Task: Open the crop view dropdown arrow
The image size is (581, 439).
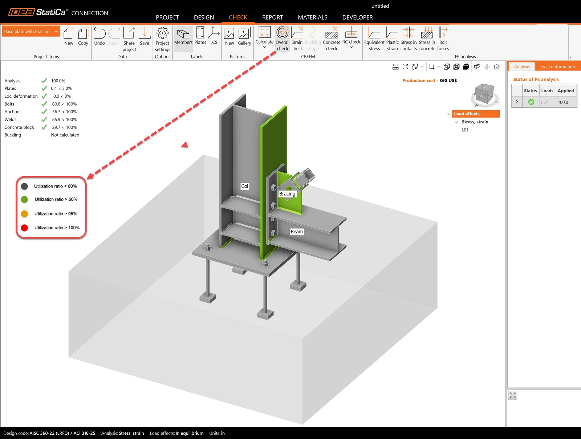Action: click(439, 67)
